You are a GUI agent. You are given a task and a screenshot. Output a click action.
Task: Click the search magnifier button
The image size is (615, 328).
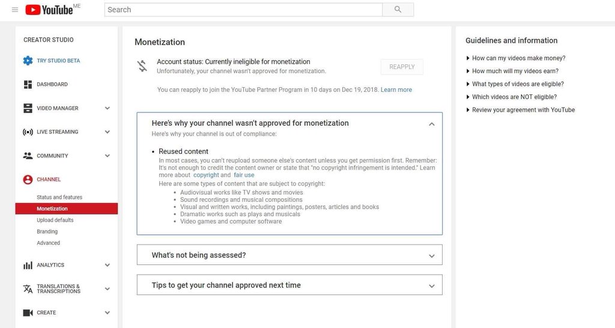(398, 10)
